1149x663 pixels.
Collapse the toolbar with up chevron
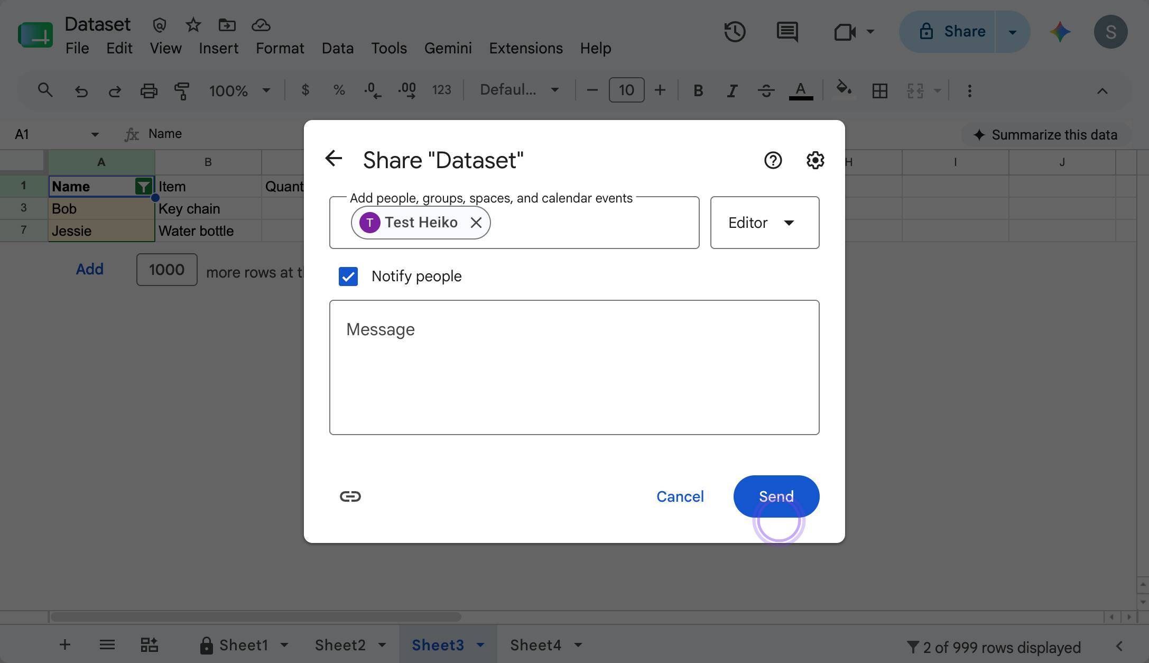pyautogui.click(x=1102, y=91)
